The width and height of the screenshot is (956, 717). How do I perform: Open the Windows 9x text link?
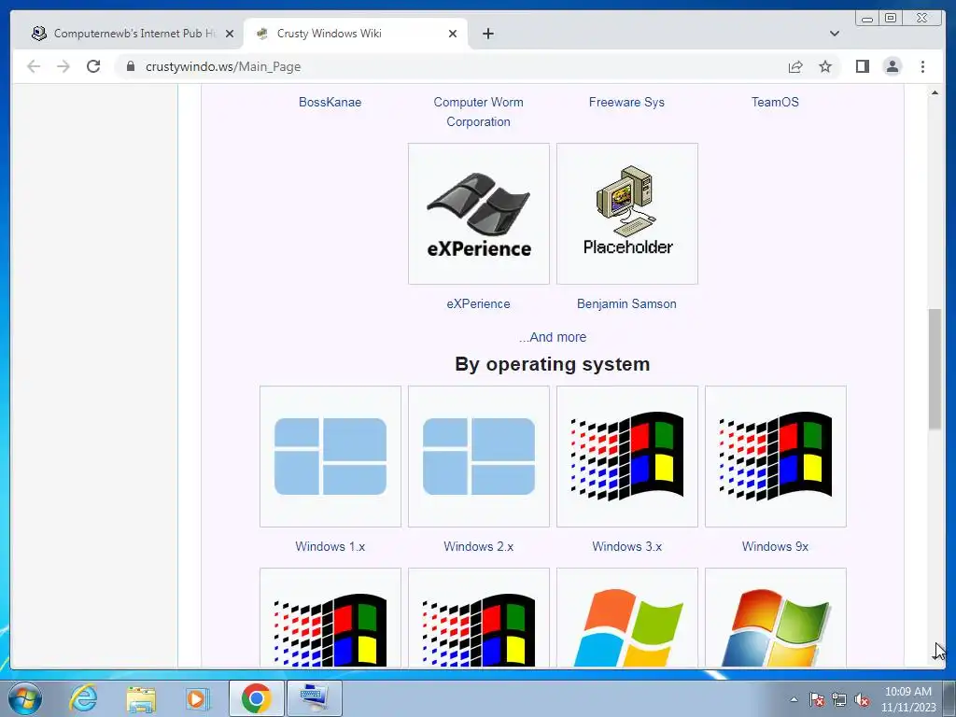click(x=775, y=546)
